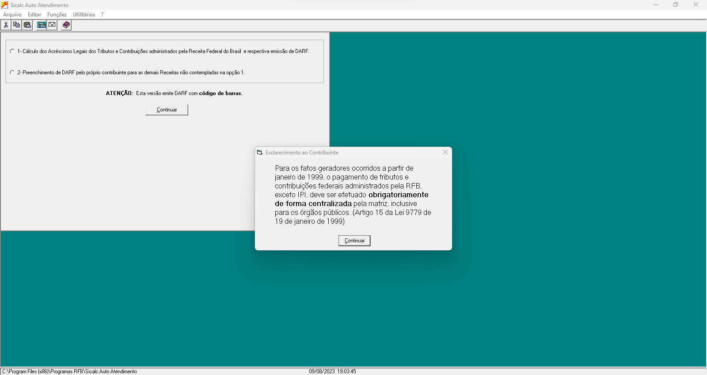Open the ? help menu

pos(102,15)
